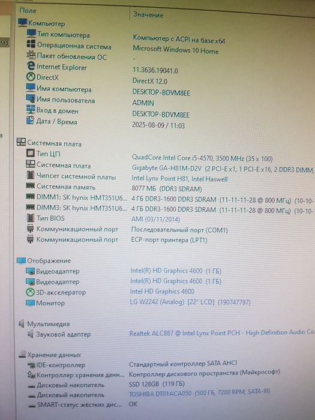Select the SMART status OK value

[x=133, y=404]
